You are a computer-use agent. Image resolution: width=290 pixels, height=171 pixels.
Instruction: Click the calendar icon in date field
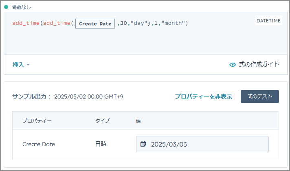pos(143,144)
